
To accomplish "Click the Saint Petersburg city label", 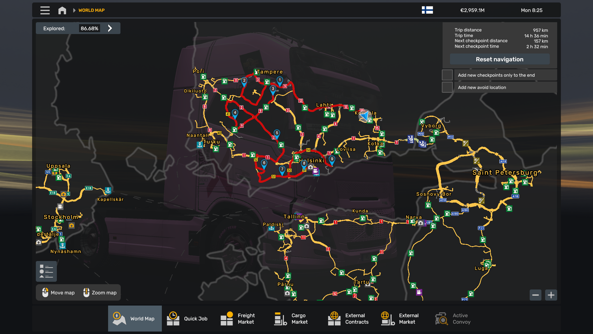I will pos(505,172).
